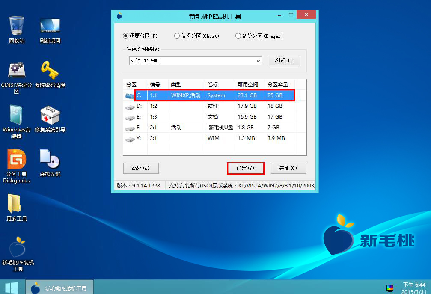Select the 备份分区(Imagex) radio option

pyautogui.click(x=259, y=36)
